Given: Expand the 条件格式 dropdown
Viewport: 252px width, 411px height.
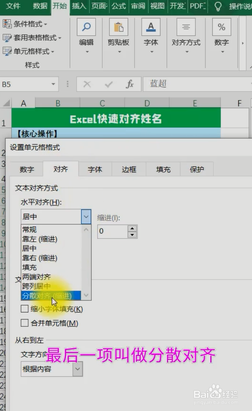Looking at the screenshot, I should [x=45, y=24].
